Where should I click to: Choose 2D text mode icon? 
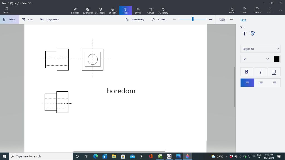(x=244, y=34)
